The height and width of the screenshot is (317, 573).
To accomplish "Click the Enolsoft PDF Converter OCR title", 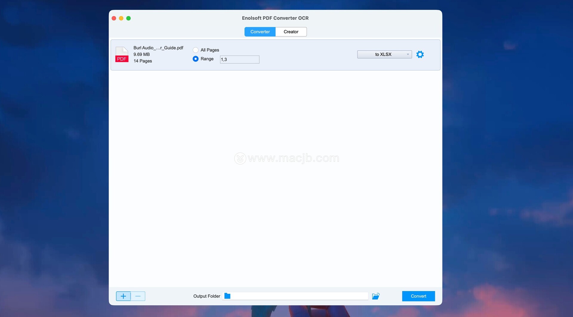I will pos(275,18).
